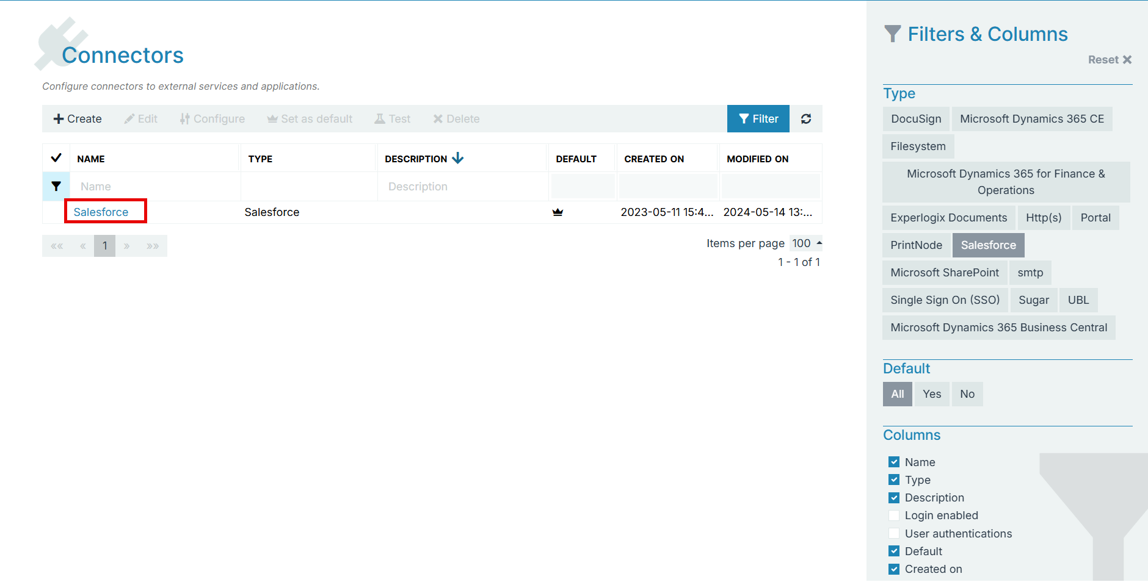This screenshot has height=582, width=1148.
Task: Uncheck the Description column checkbox
Action: pos(894,498)
